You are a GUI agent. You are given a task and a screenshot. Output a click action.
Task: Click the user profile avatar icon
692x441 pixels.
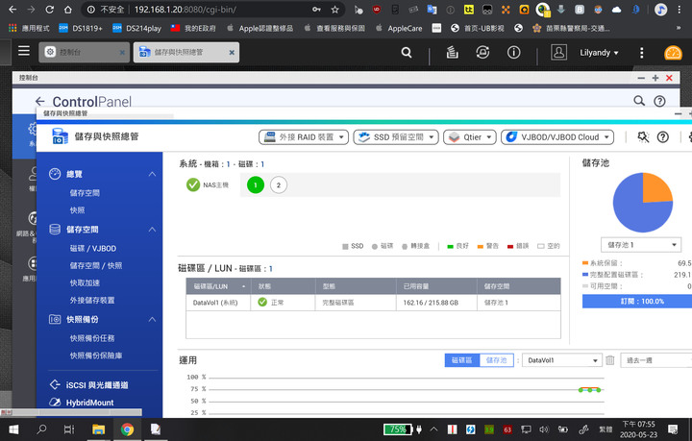(x=558, y=53)
